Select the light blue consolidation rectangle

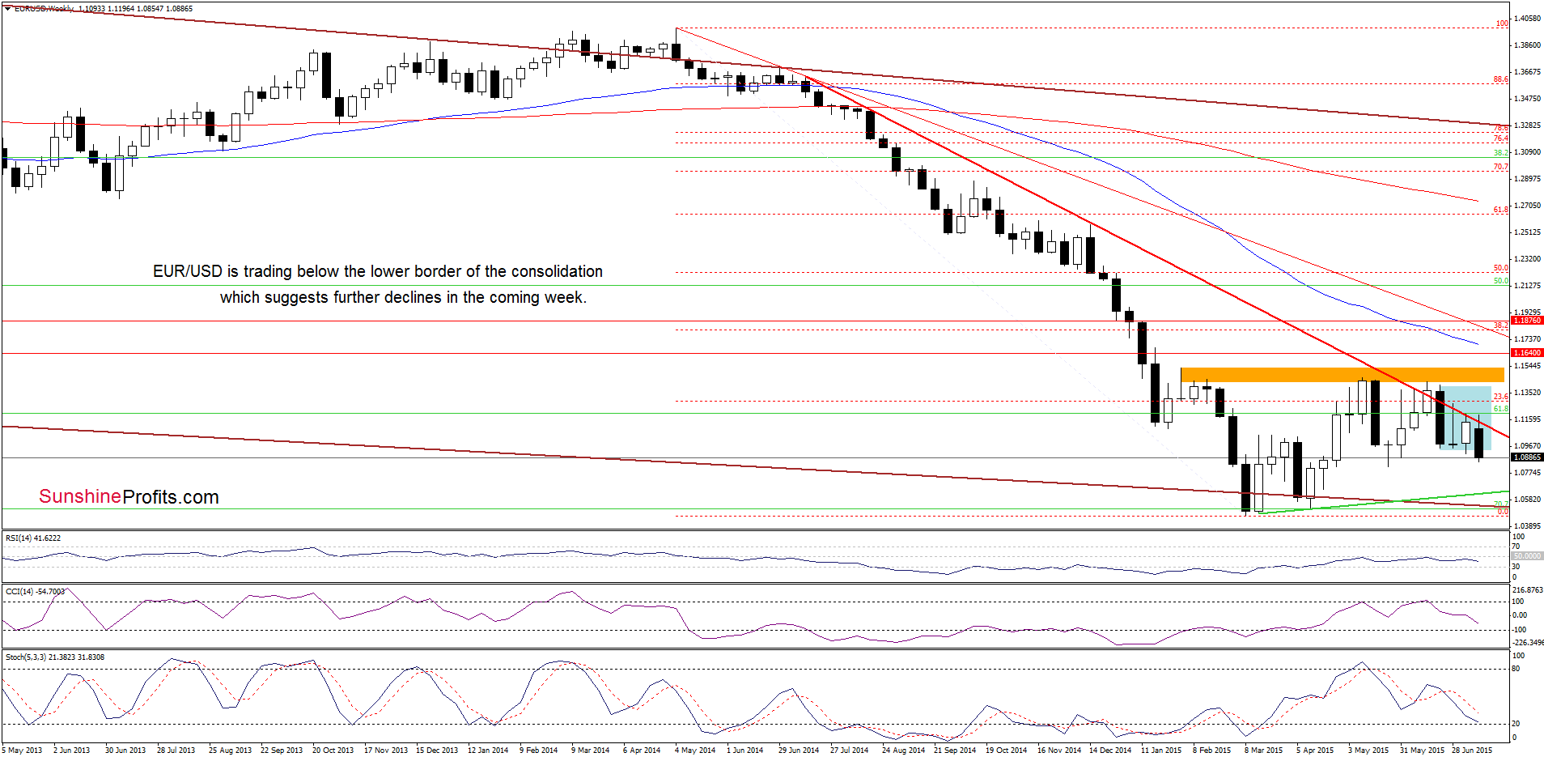pyautogui.click(x=1466, y=418)
